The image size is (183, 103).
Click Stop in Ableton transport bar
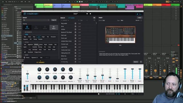click(x=80, y=2)
